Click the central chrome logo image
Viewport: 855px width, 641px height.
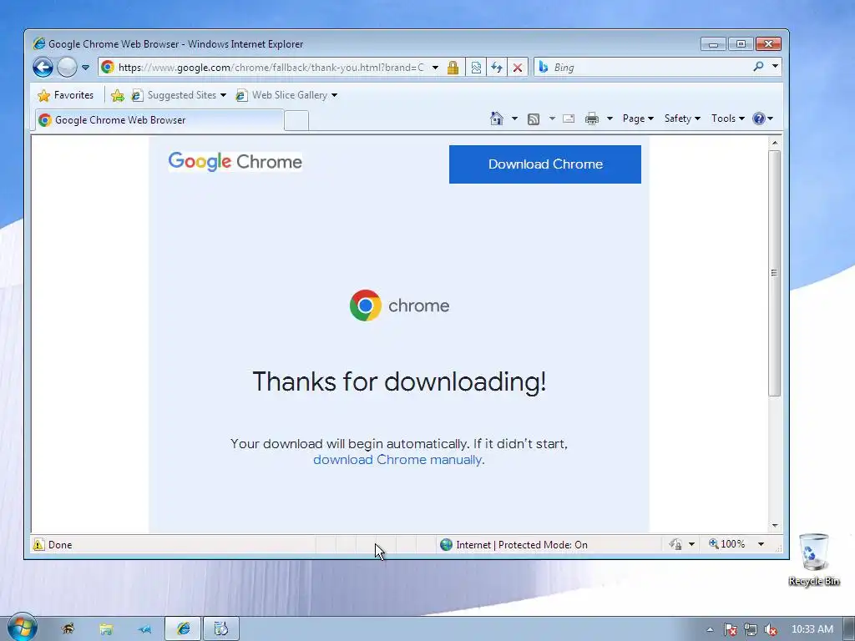399,305
